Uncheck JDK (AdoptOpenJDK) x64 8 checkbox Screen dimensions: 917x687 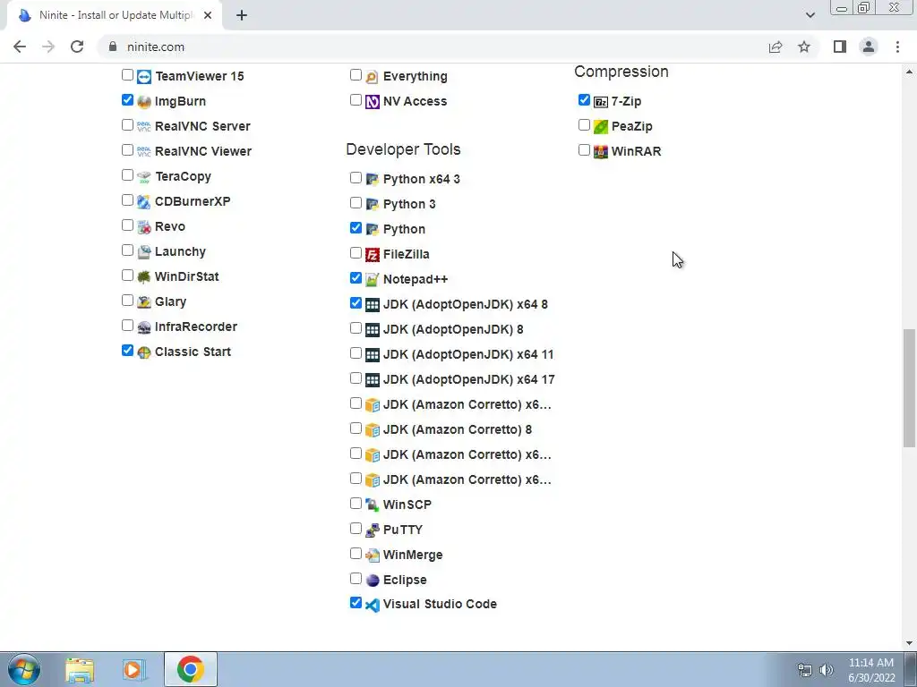(356, 302)
